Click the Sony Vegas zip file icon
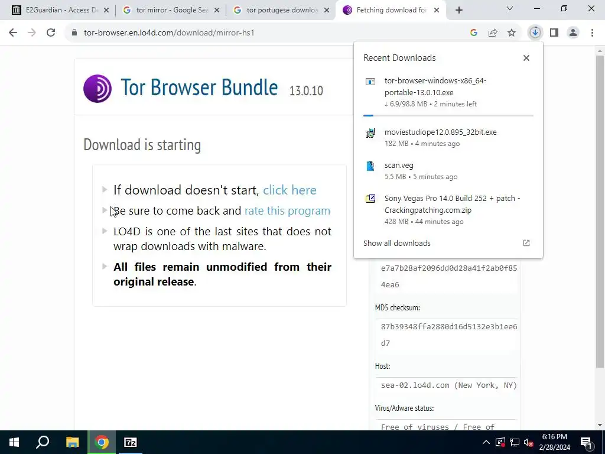This screenshot has width=605, height=454. [370, 199]
